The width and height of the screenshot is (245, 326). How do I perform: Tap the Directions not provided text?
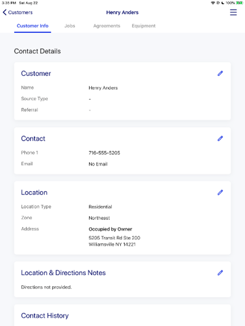click(x=47, y=287)
